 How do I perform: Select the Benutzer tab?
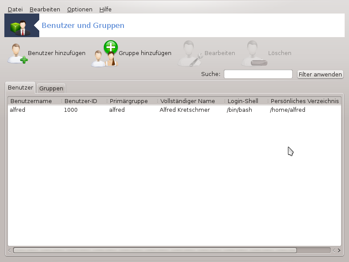pyautogui.click(x=21, y=87)
